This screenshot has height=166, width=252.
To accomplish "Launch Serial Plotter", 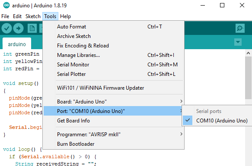I will tap(114, 74).
